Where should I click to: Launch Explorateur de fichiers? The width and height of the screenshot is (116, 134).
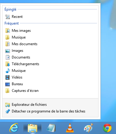point(50,105)
